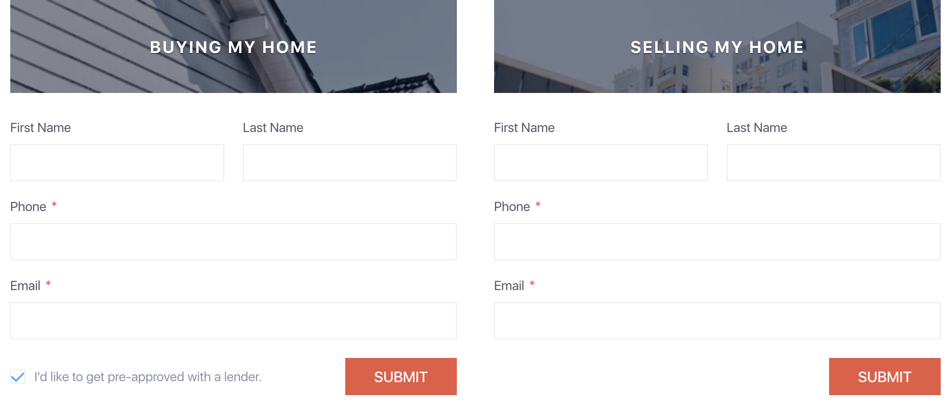Click the First Name field in the selling form
950x410 pixels.
click(x=600, y=162)
